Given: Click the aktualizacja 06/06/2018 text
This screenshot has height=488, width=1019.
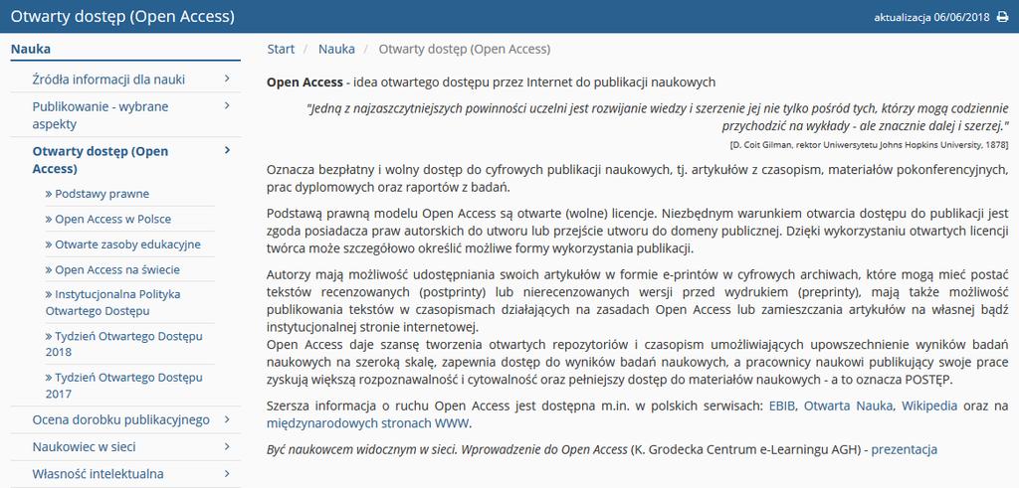Looking at the screenshot, I should (931, 17).
